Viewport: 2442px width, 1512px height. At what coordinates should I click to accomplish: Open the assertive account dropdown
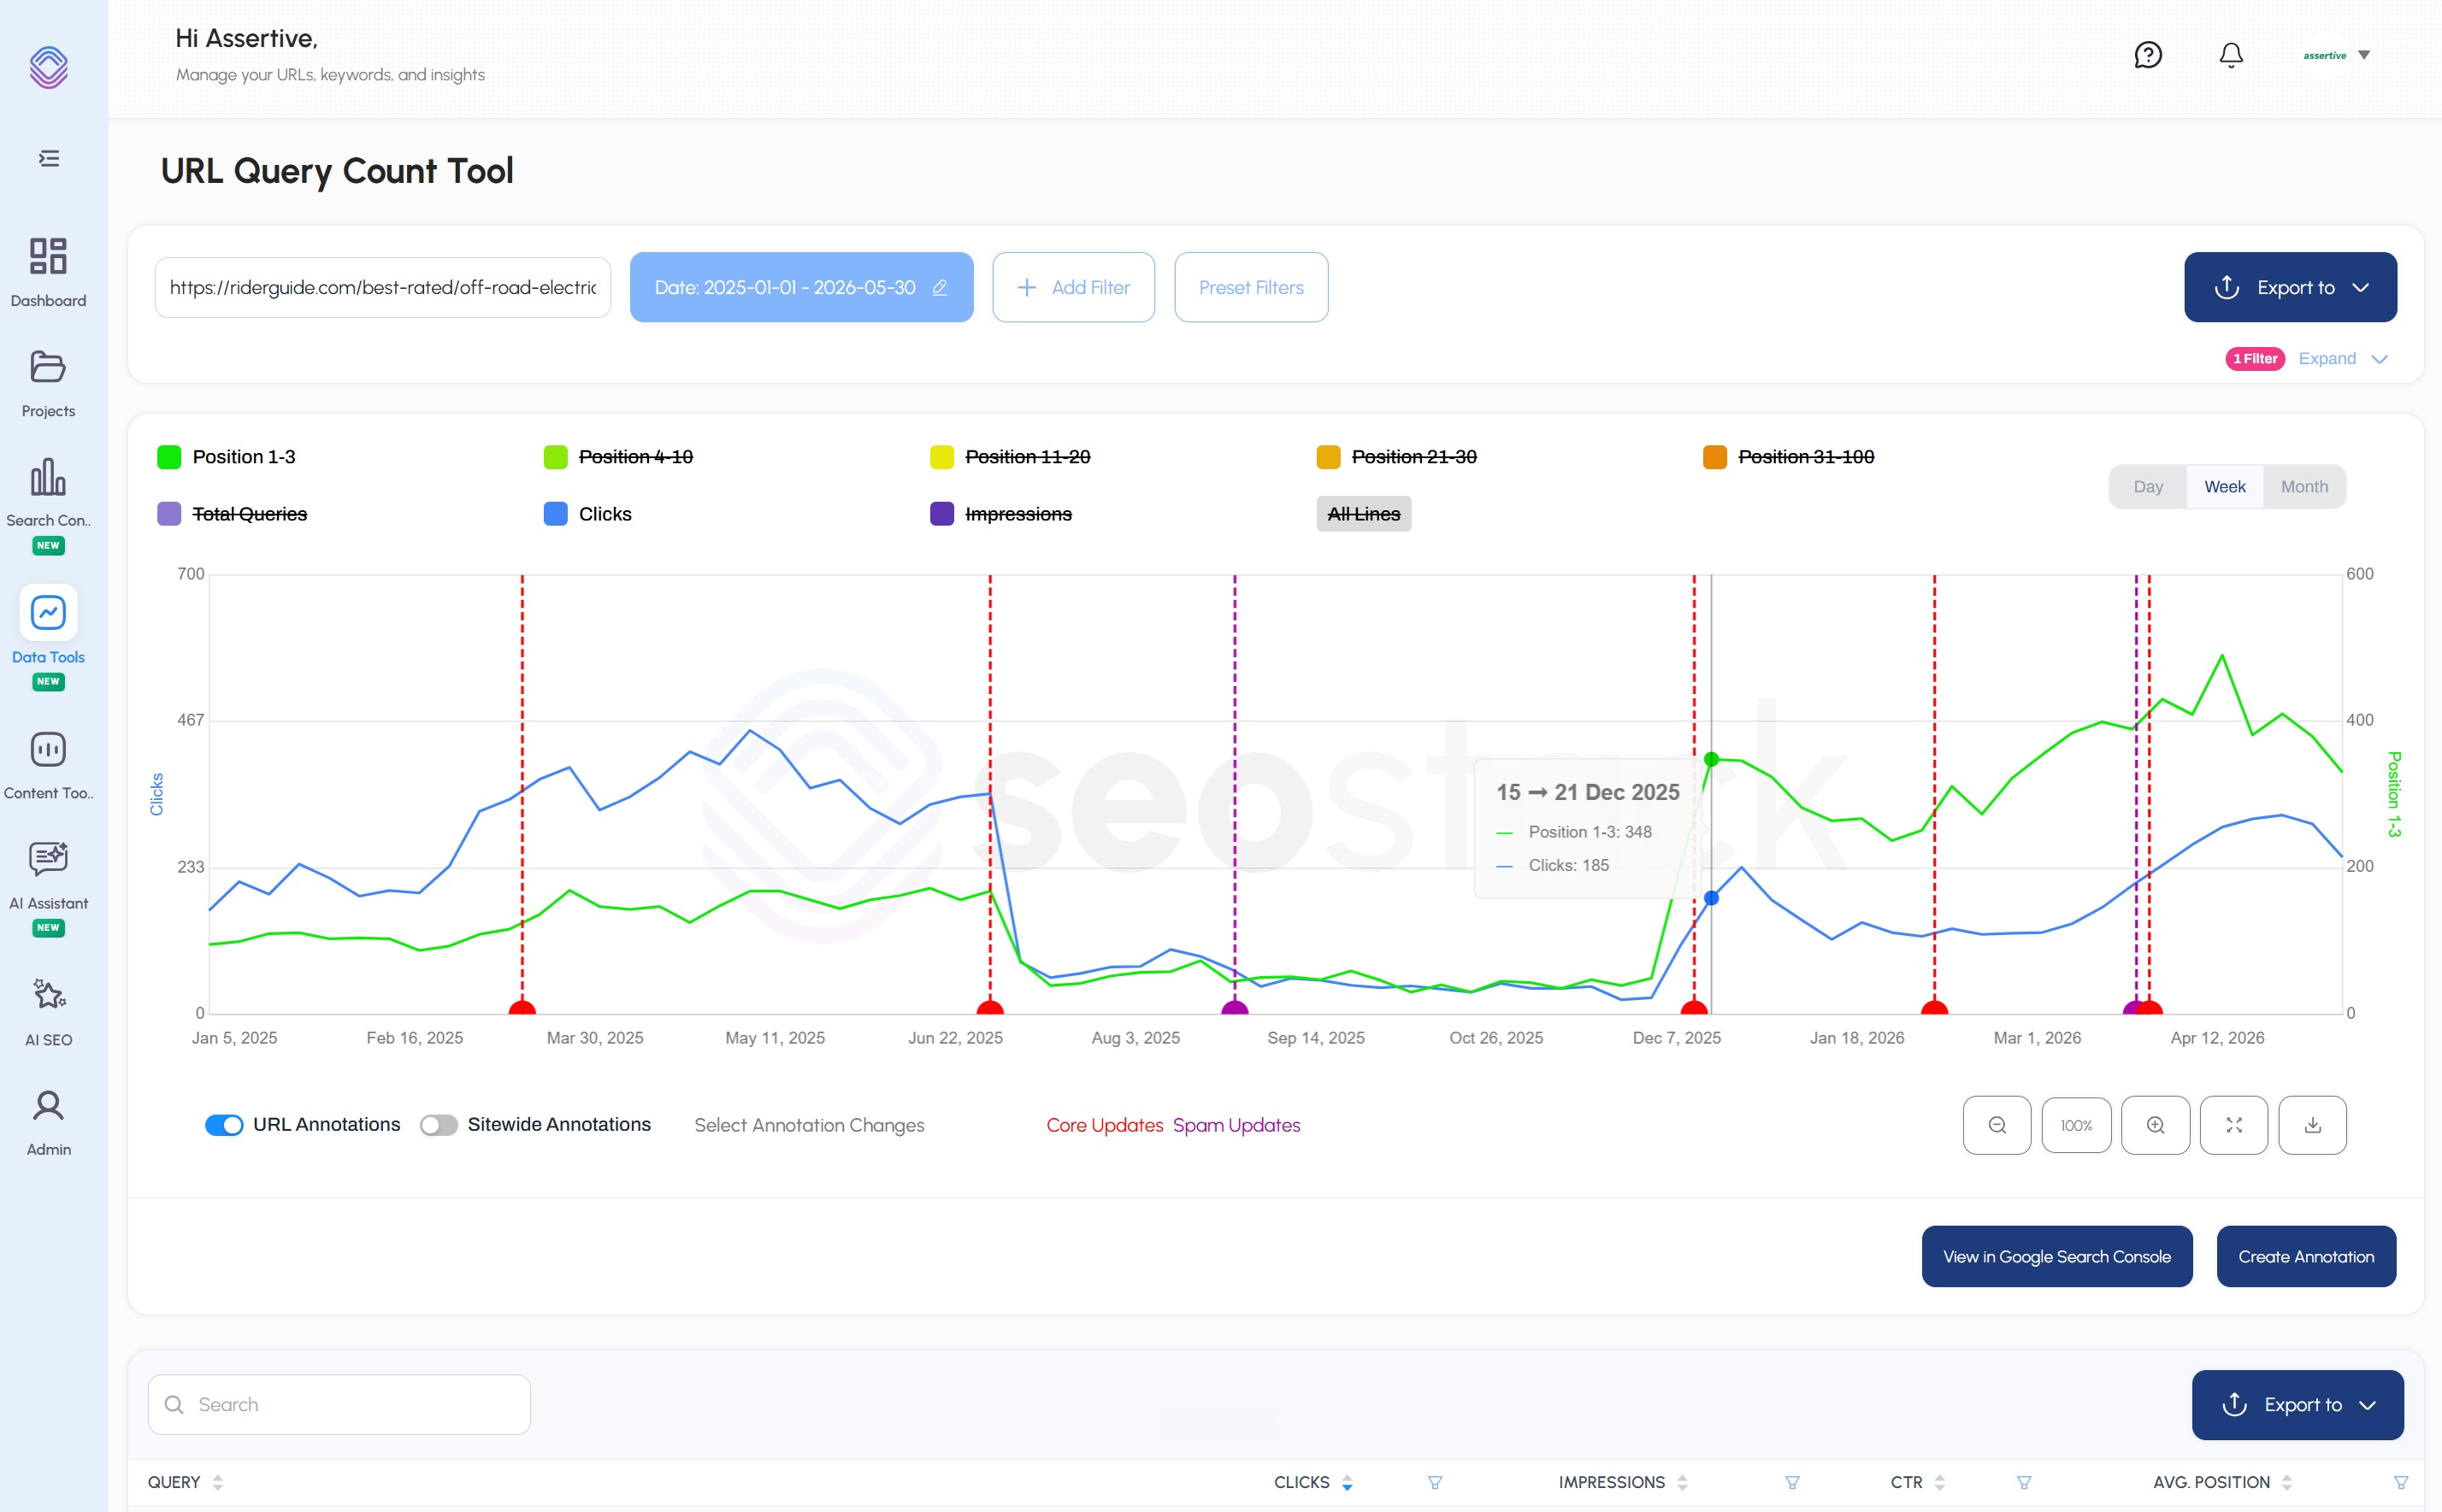click(x=2336, y=55)
